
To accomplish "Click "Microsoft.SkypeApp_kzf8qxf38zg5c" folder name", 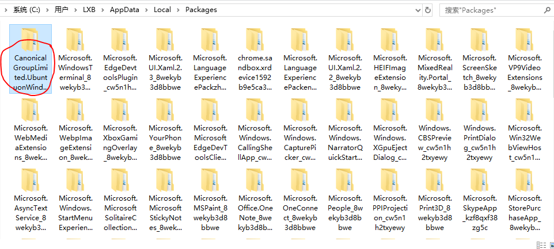I will coord(480,213).
